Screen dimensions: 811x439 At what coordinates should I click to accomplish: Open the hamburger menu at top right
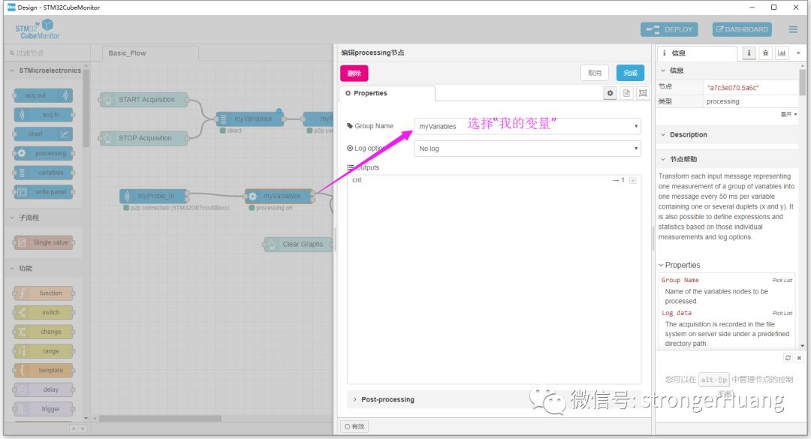coord(793,29)
